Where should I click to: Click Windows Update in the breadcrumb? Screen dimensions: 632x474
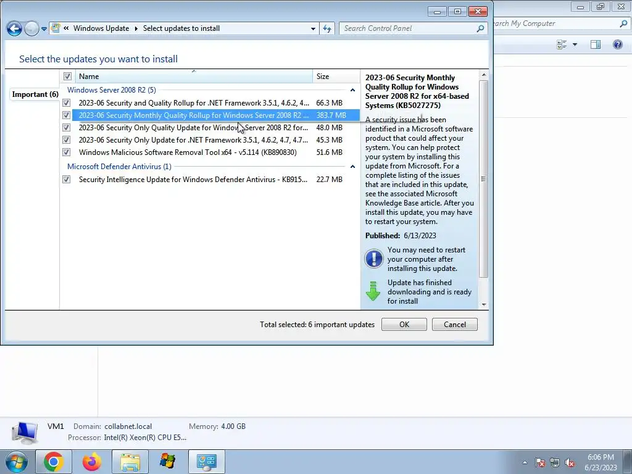click(x=101, y=28)
